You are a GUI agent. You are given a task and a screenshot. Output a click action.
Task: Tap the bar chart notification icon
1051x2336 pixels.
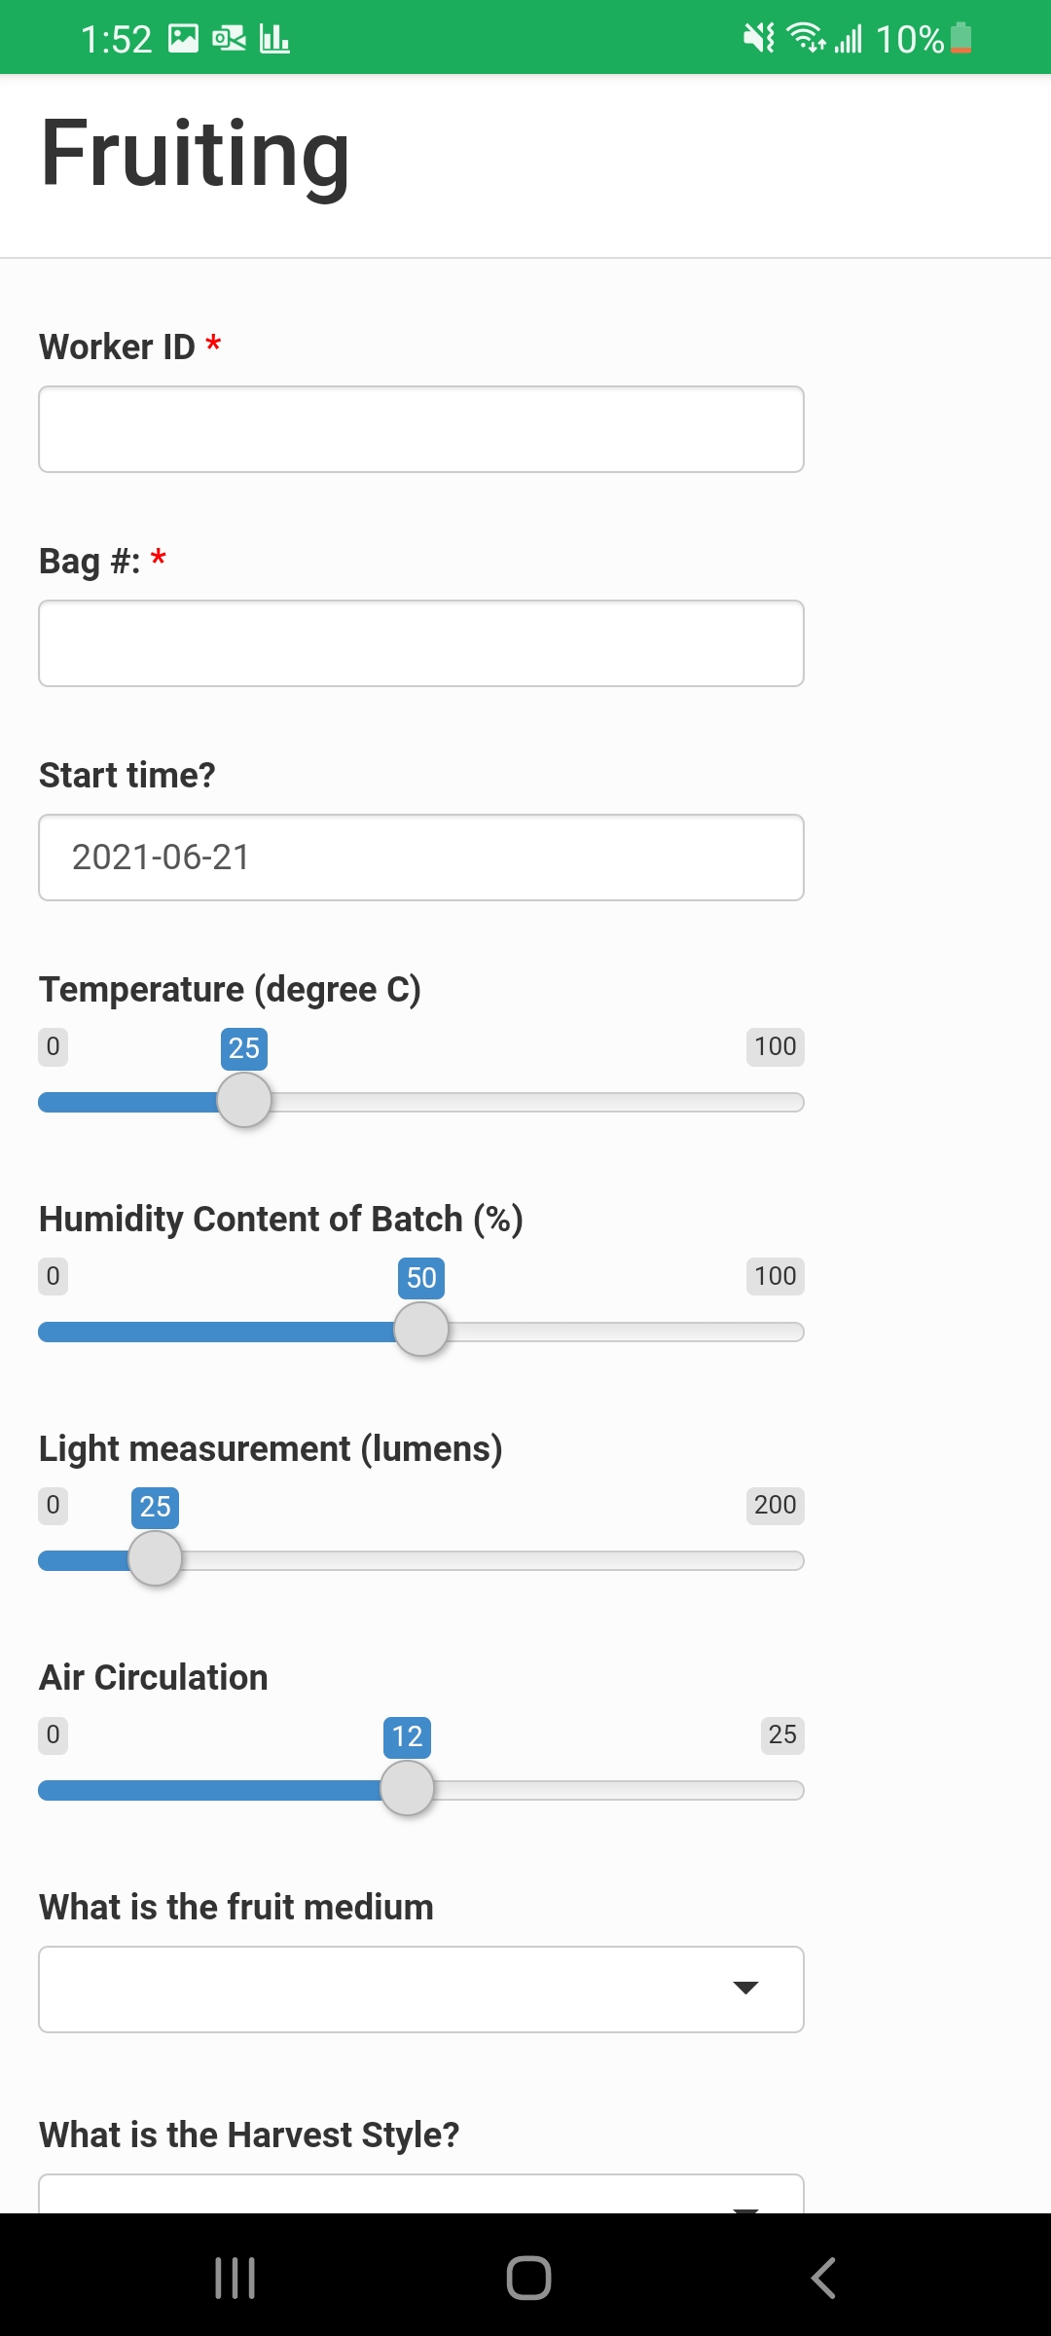click(274, 39)
